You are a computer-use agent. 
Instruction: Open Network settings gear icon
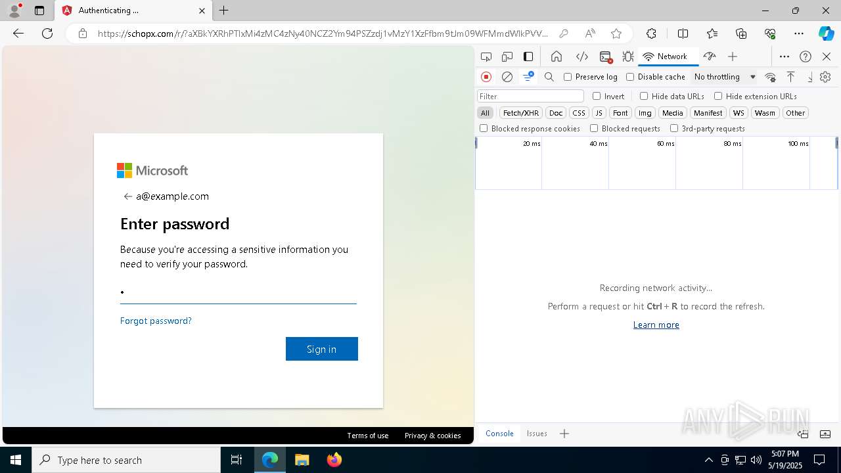(826, 77)
